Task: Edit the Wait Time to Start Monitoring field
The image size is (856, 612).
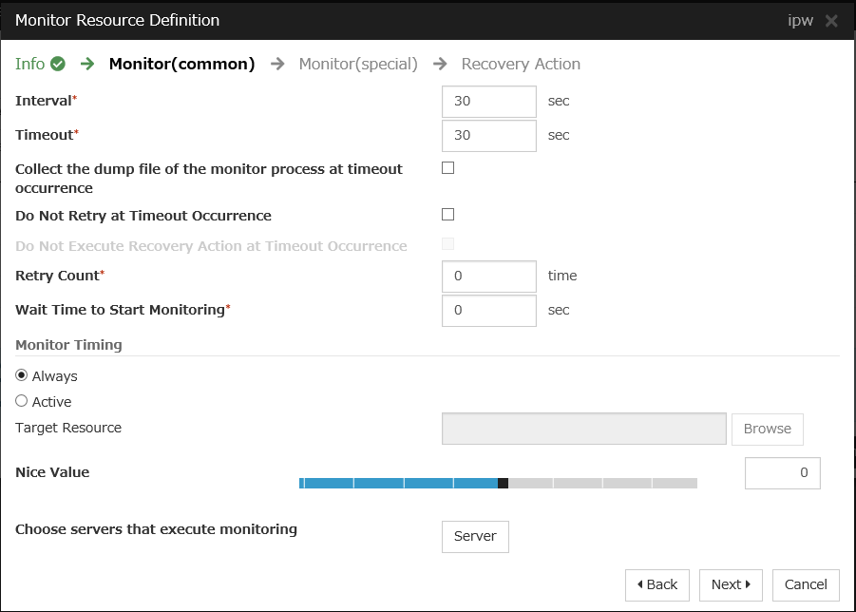Action: click(489, 310)
